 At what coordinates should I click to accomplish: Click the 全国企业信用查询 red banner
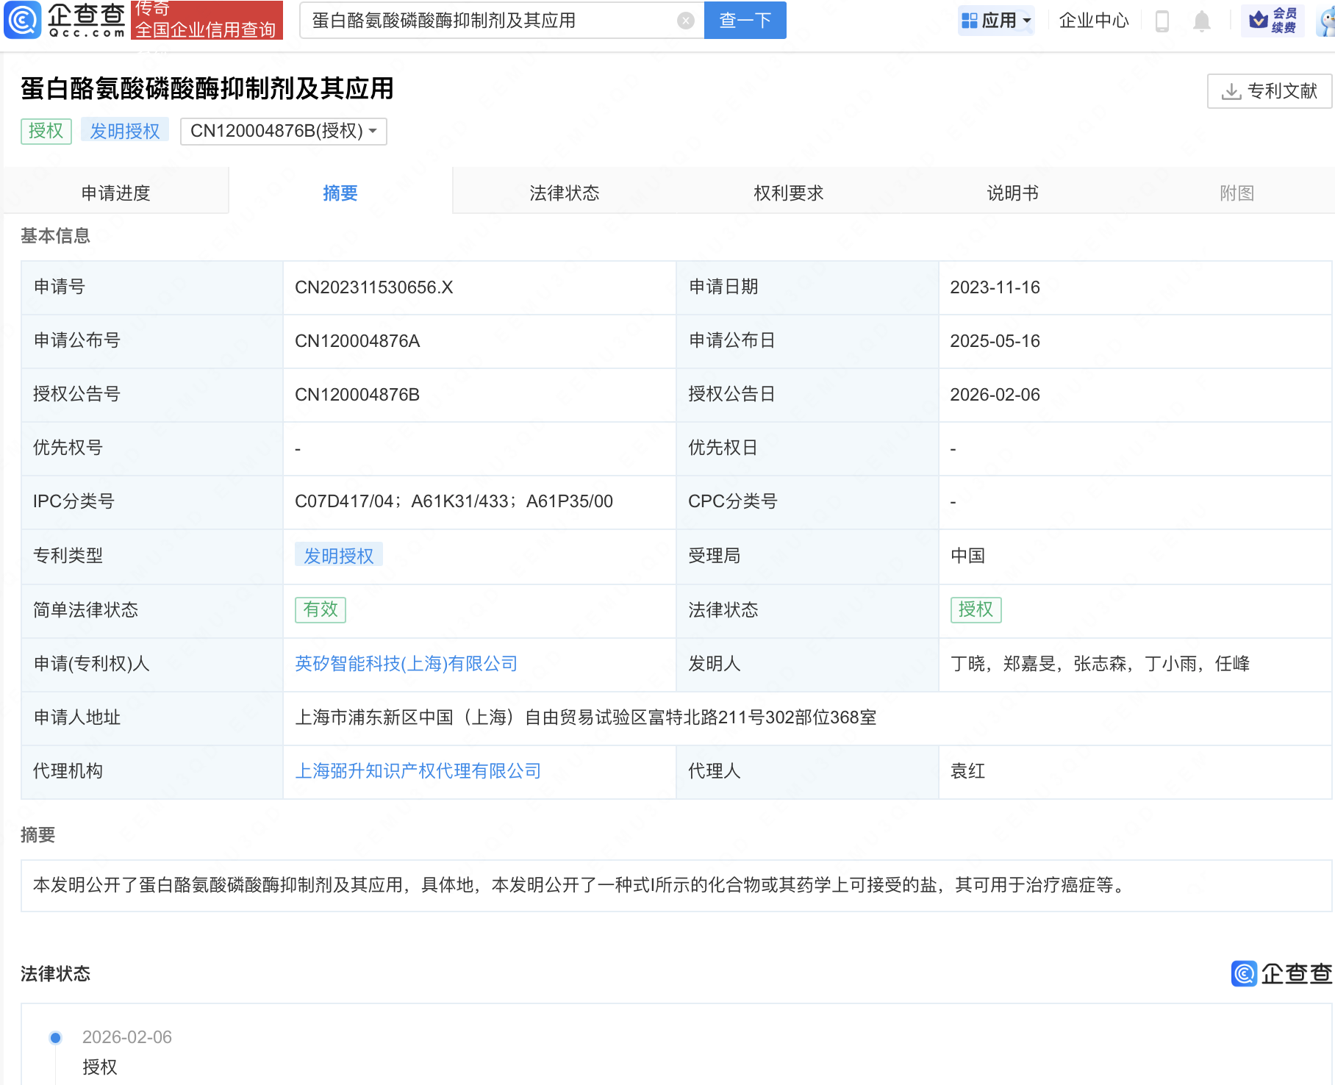pyautogui.click(x=207, y=28)
